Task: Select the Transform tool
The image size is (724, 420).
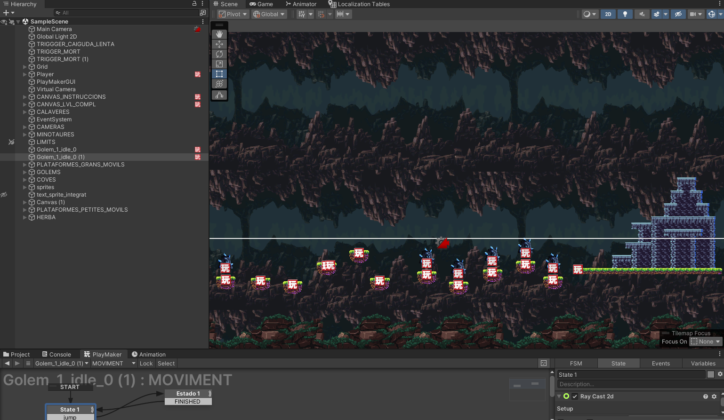Action: coord(219,84)
